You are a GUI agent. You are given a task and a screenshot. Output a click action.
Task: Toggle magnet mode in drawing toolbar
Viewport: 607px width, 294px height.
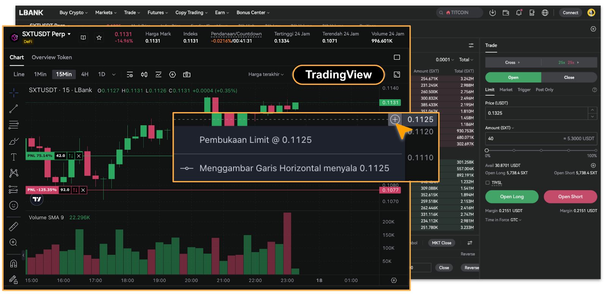[x=14, y=263]
